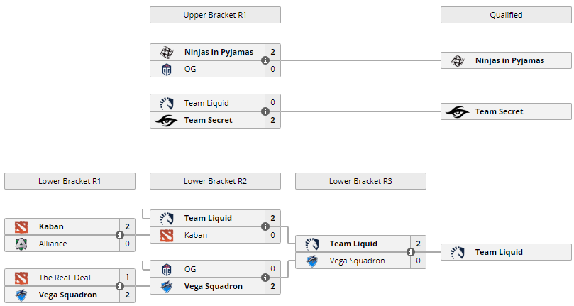The height and width of the screenshot is (306, 574).
Task: Select the Lower Bracket R2 header
Action: 215,181
